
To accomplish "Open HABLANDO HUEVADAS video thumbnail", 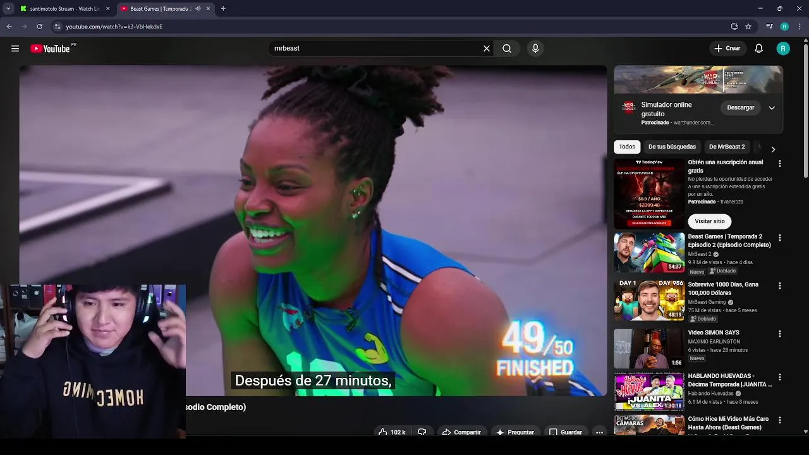I will tap(649, 392).
